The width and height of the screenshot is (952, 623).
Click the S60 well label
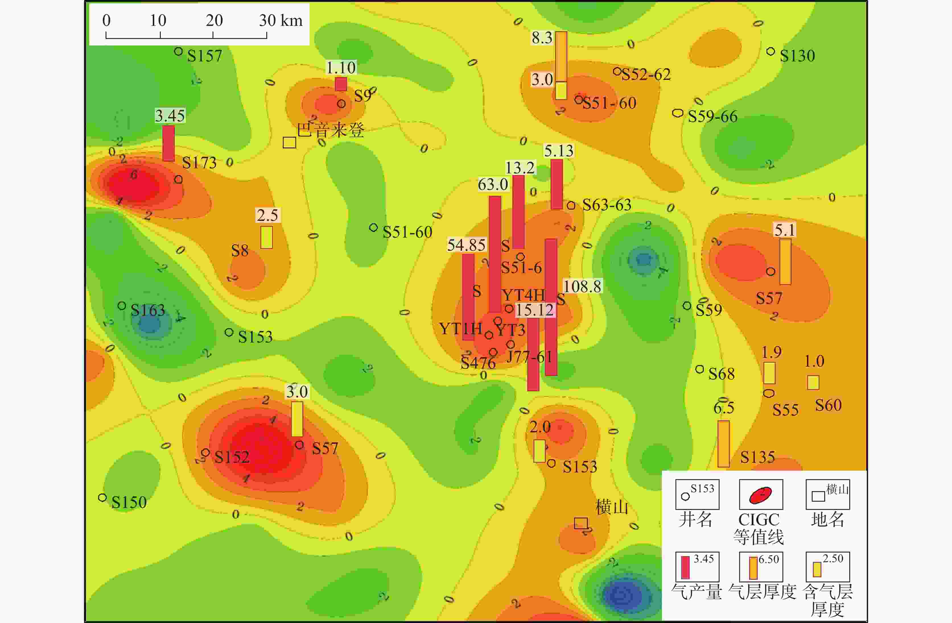[829, 405]
